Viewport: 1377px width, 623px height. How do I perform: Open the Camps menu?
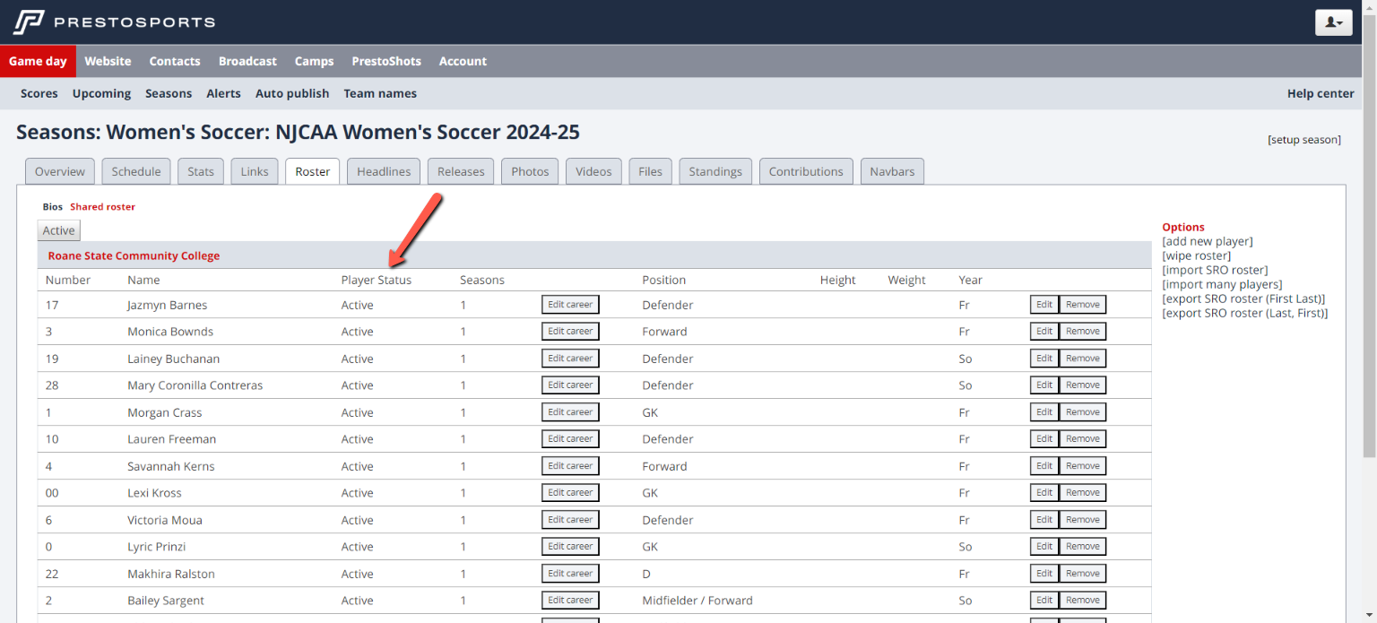point(314,61)
